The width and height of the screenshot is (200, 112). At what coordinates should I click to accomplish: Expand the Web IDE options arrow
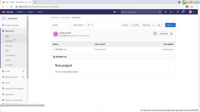pyautogui.click(x=153, y=25)
